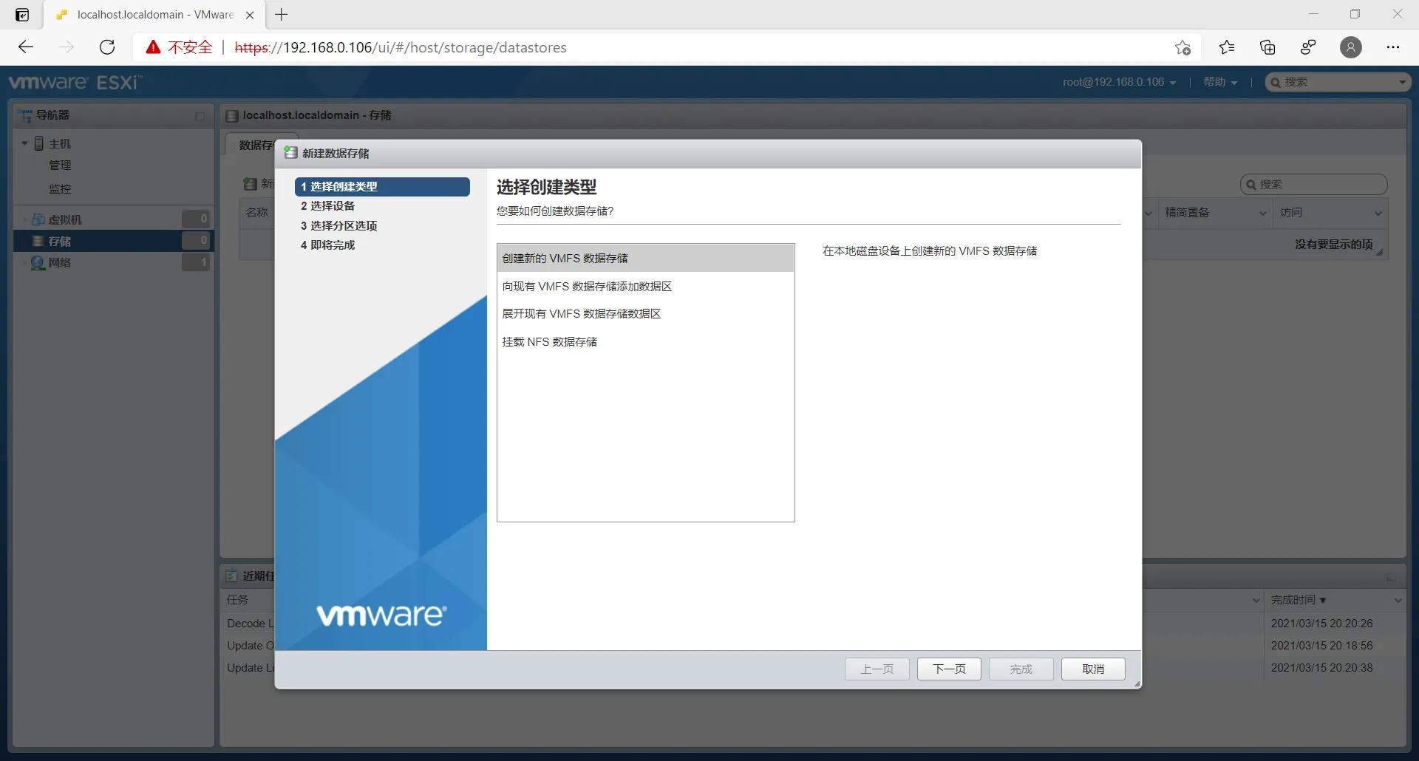Open the browser profile avatar icon
Viewport: 1419px width, 761px height.
1350,47
